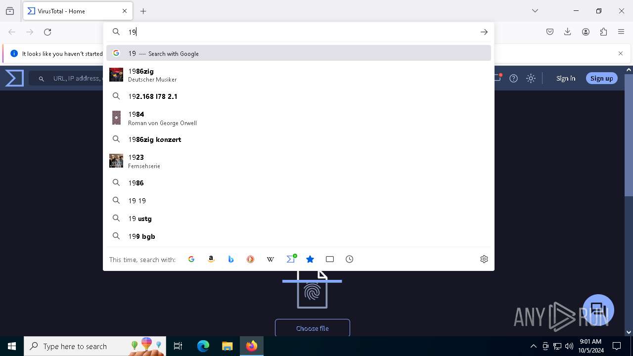Viewport: 633px width, 356px height.
Task: Open Microsoft Edge from taskbar
Action: point(203,346)
